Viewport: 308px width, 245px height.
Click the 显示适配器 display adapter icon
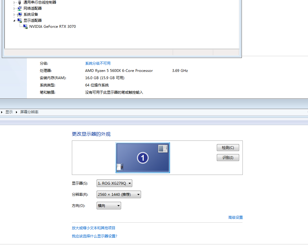[19, 20]
